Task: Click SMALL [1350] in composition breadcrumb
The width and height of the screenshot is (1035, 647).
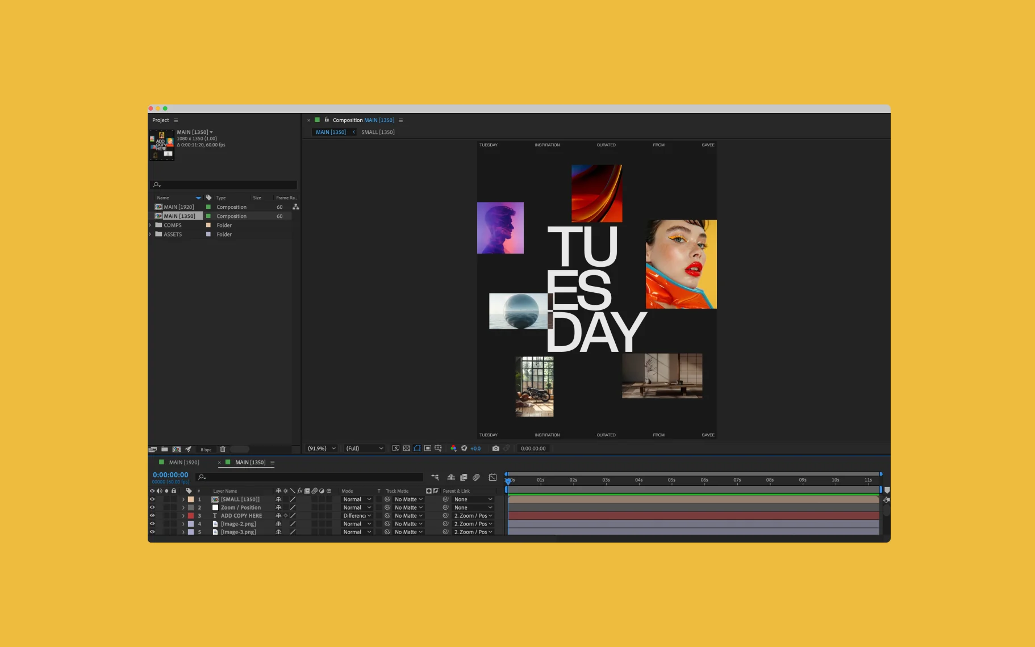Action: pos(378,132)
